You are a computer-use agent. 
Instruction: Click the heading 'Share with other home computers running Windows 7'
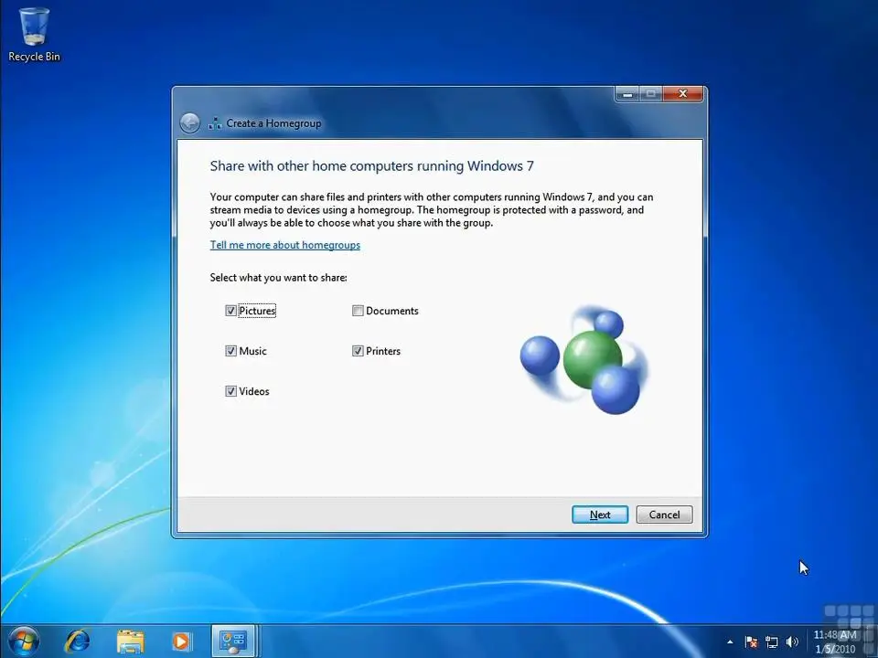click(372, 166)
